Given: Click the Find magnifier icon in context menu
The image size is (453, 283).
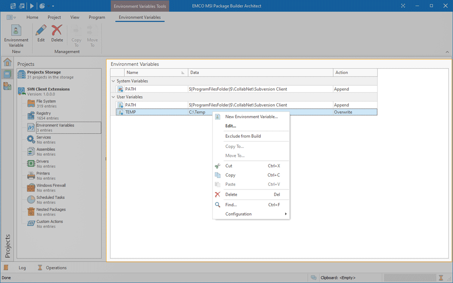Looking at the screenshot, I should [217, 205].
